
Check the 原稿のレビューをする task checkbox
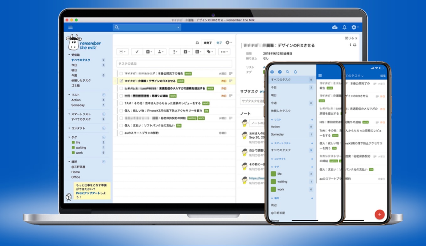[x=121, y=103]
